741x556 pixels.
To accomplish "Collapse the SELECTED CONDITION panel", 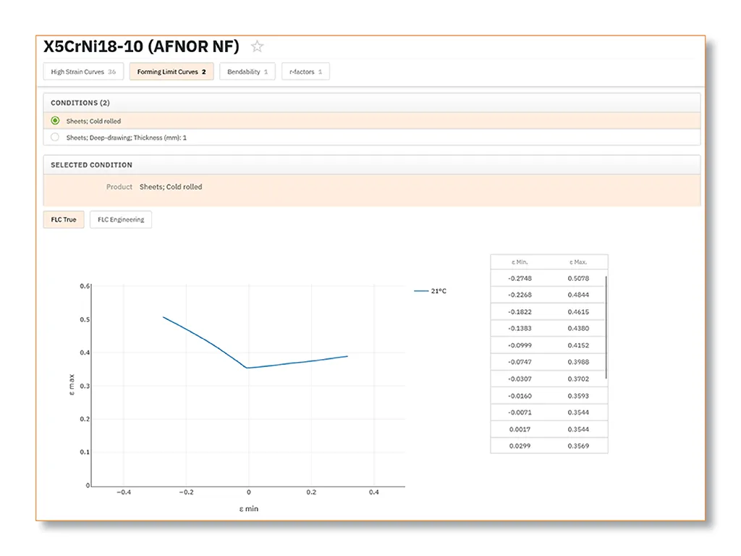I will point(90,165).
